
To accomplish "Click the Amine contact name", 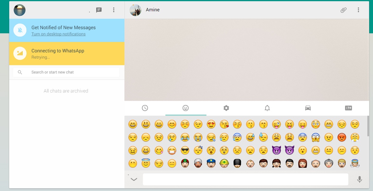I will (x=153, y=10).
